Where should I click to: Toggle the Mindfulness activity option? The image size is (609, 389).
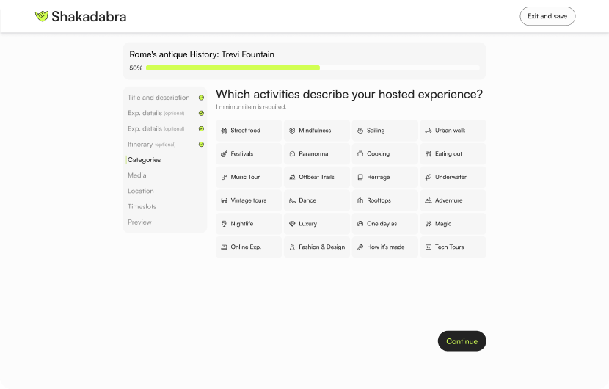coord(317,131)
